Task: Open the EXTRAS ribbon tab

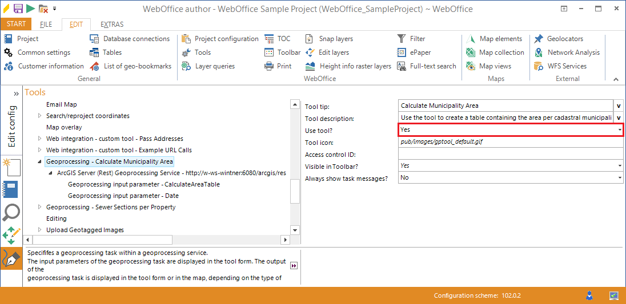Action: [112, 25]
